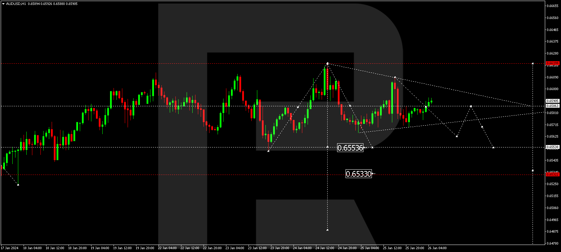Click the 19 Jan 20:00 time label
561x252 pixels.
click(145, 248)
